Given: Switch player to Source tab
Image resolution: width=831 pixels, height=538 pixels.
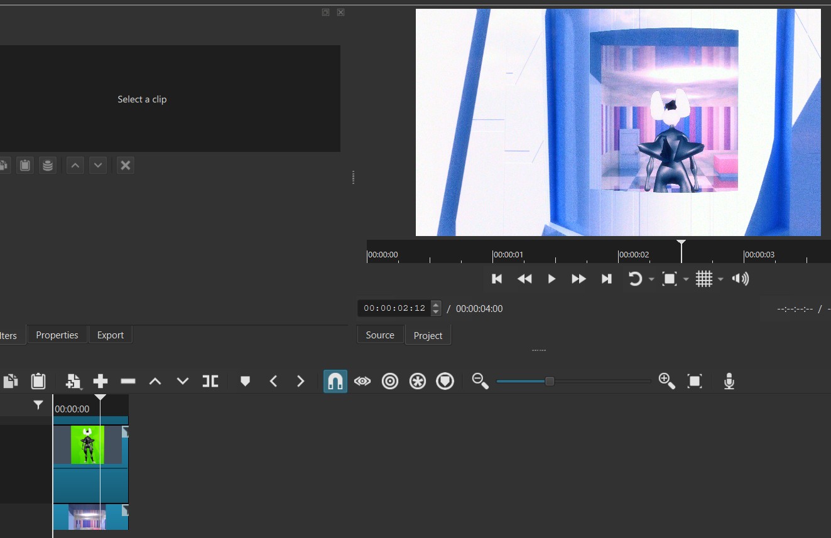Looking at the screenshot, I should 380,335.
